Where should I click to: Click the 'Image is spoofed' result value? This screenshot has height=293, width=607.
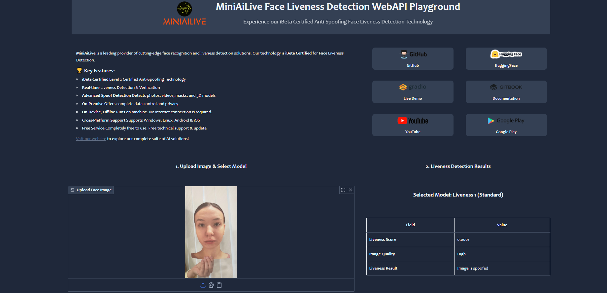click(473, 268)
